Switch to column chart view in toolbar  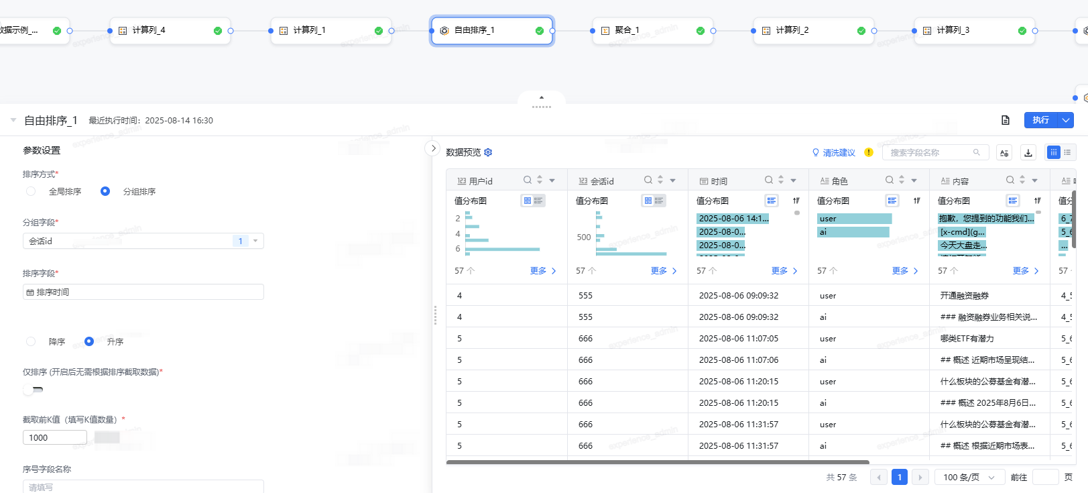(x=1053, y=152)
